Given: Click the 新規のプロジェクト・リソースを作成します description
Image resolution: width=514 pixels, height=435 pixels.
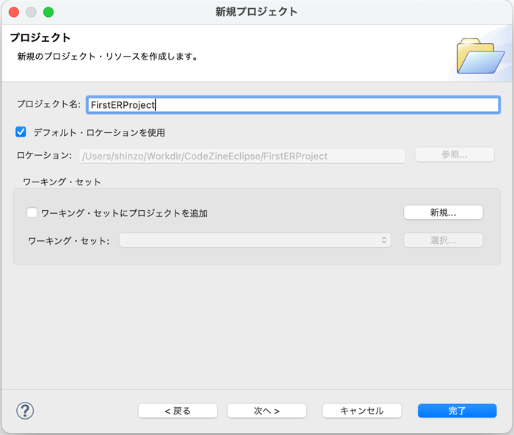Looking at the screenshot, I should pyautogui.click(x=108, y=57).
